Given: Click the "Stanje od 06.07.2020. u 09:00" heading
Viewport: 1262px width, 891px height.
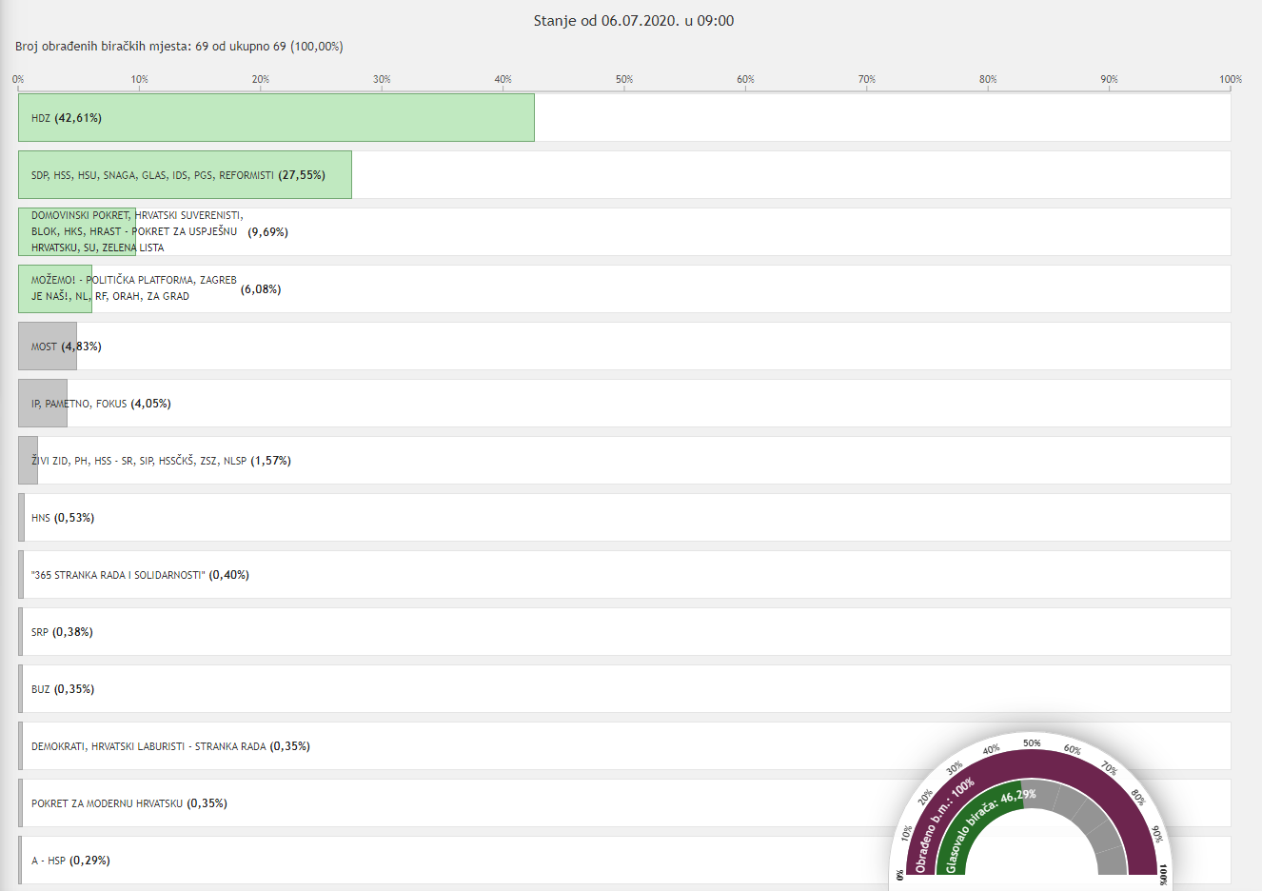Looking at the screenshot, I should pos(634,21).
